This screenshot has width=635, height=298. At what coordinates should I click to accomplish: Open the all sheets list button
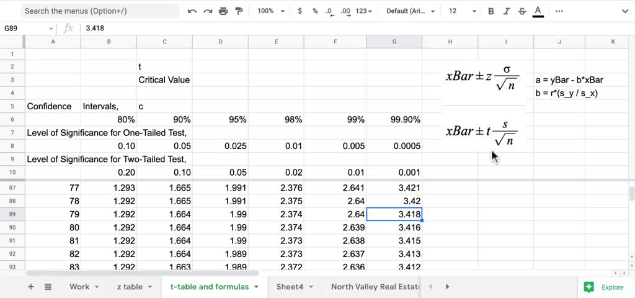pyautogui.click(x=48, y=287)
